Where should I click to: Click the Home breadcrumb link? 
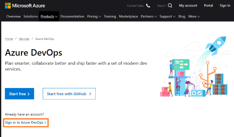click(x=9, y=39)
